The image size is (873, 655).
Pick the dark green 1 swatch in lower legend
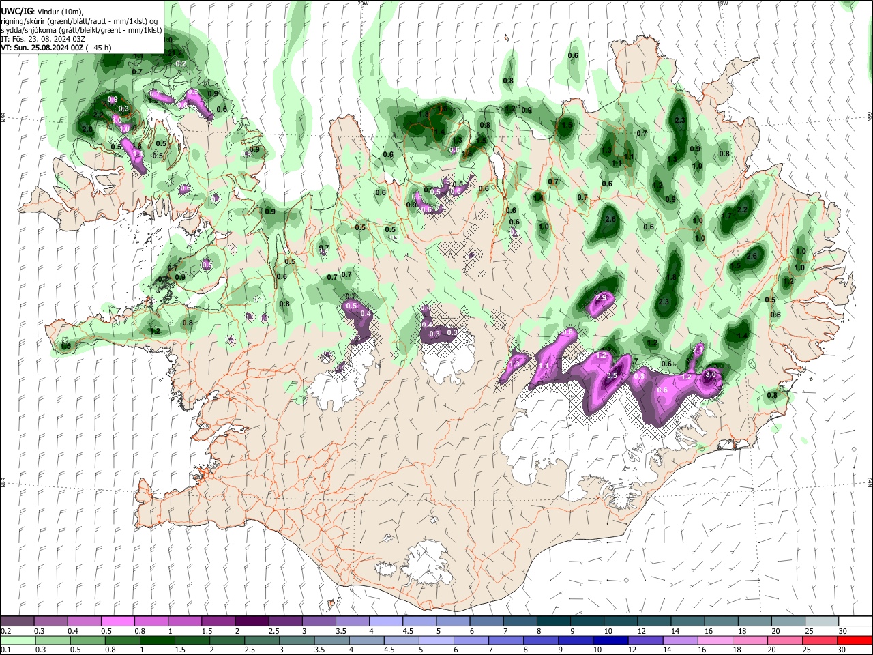coord(157,640)
